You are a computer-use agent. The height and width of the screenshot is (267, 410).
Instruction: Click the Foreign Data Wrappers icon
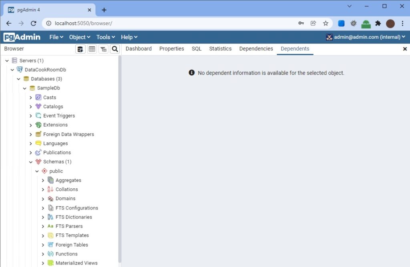tap(38, 134)
